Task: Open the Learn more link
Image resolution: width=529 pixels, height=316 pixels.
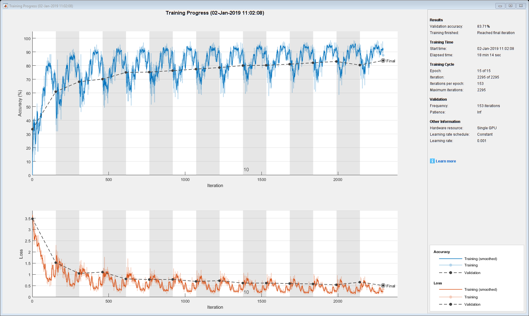Action: click(x=446, y=161)
